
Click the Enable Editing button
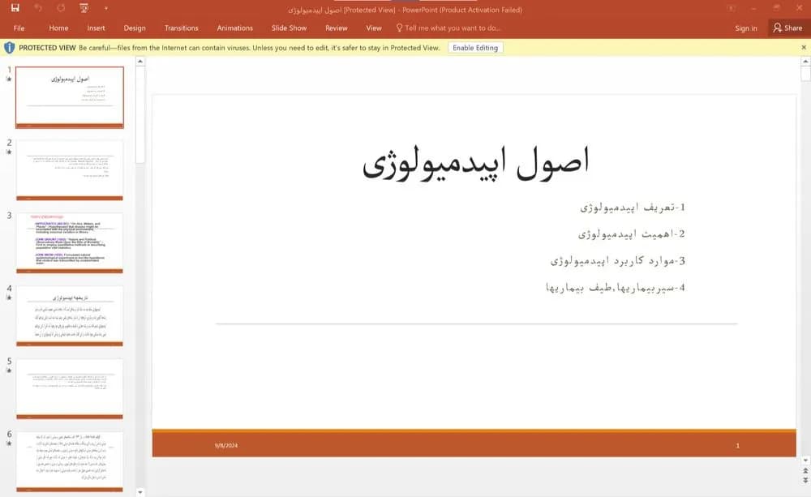tap(475, 48)
